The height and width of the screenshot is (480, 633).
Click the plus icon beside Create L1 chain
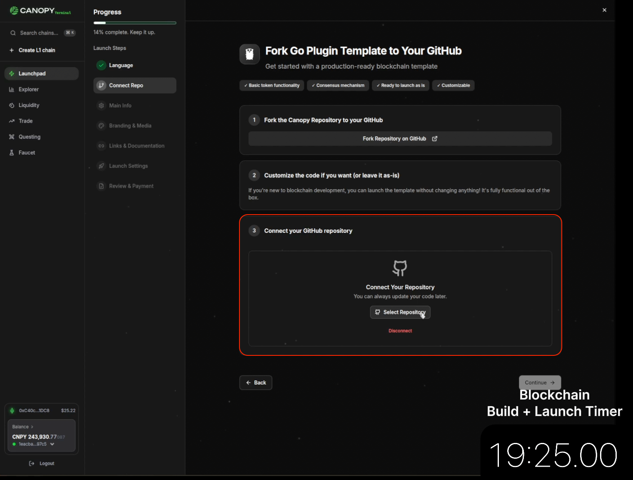(x=12, y=50)
